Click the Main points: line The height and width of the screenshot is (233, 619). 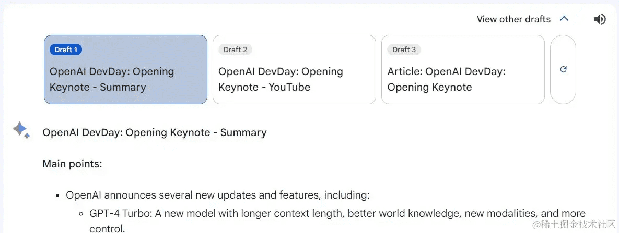[72, 164]
